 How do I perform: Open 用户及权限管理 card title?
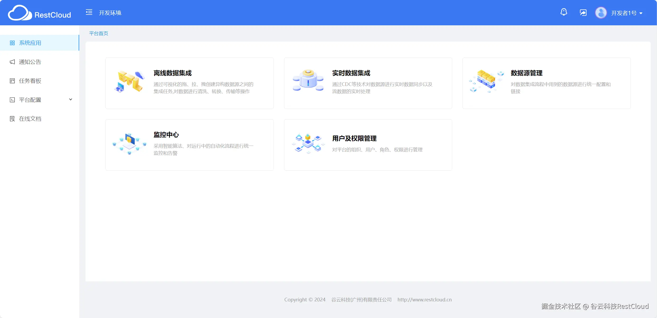(354, 138)
